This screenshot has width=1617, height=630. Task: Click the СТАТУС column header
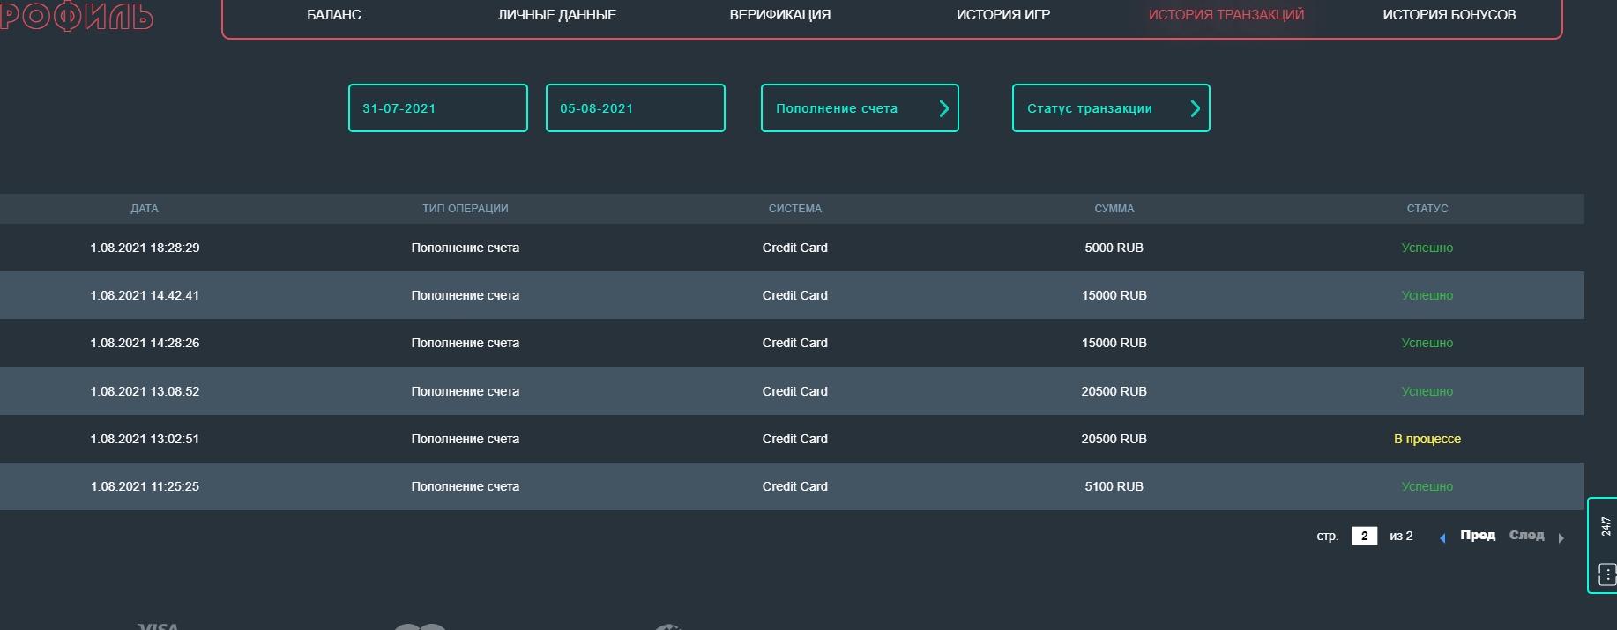pos(1427,209)
